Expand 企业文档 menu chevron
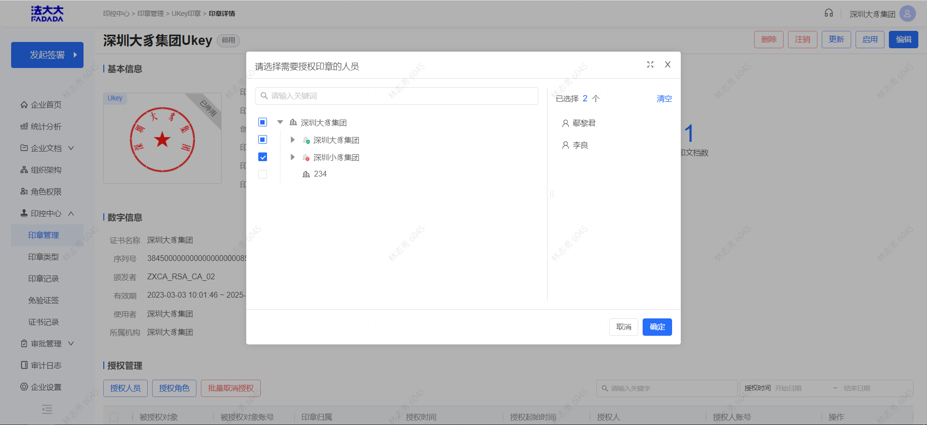The image size is (927, 425). [71, 148]
